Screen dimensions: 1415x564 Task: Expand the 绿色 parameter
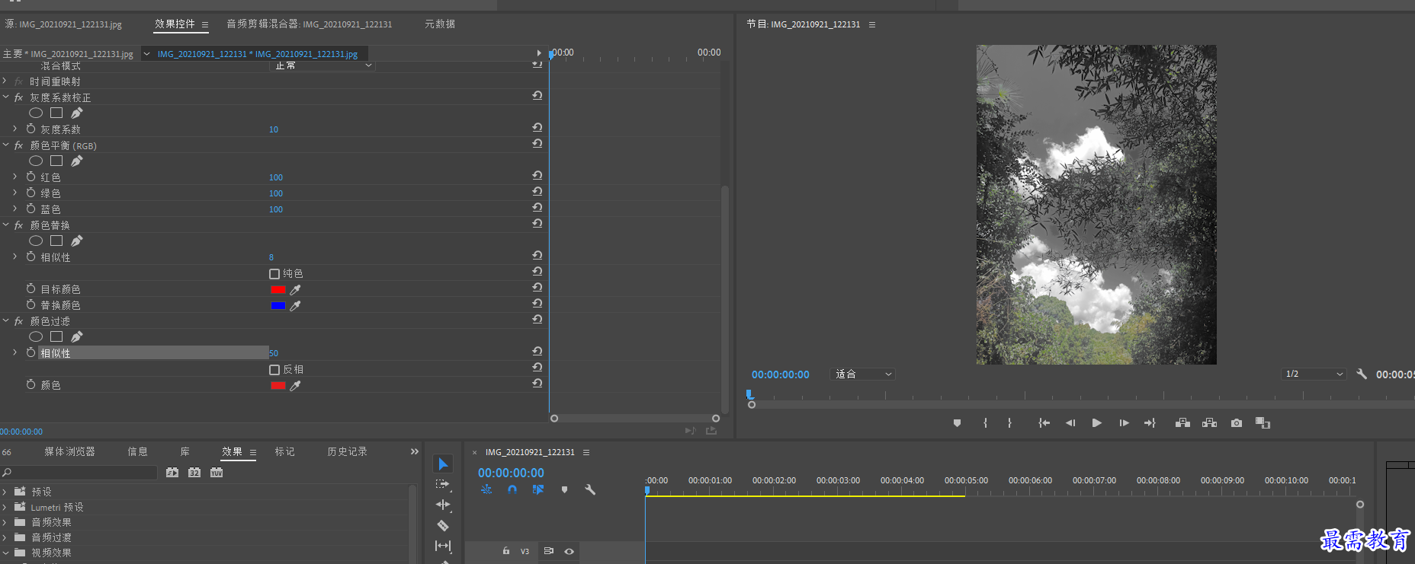coord(14,193)
